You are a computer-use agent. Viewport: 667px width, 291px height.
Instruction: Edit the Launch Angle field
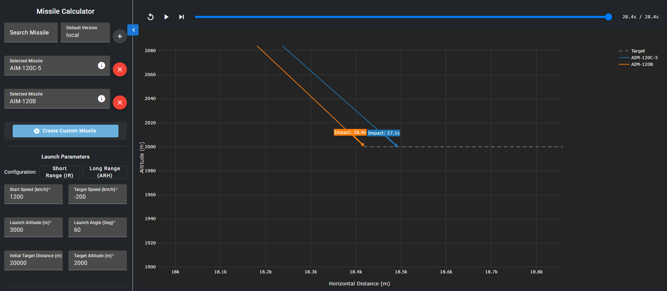[98, 230]
